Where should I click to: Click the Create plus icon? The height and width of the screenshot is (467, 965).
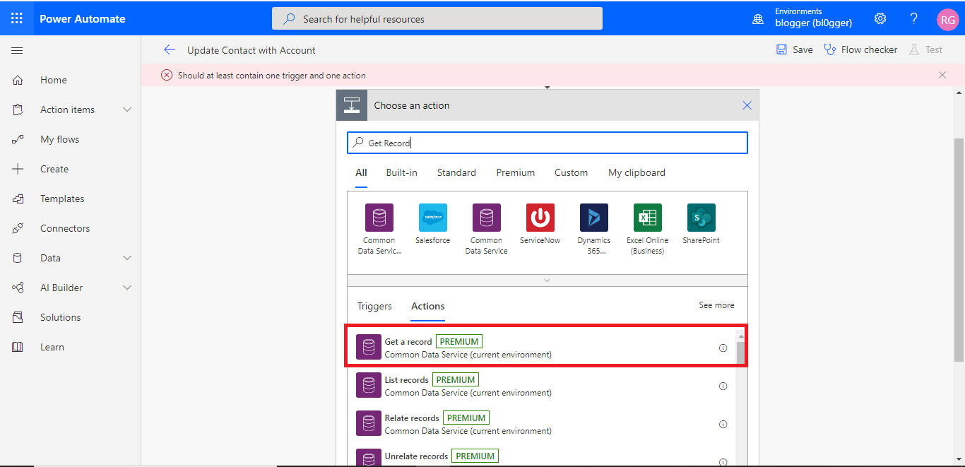click(x=18, y=169)
